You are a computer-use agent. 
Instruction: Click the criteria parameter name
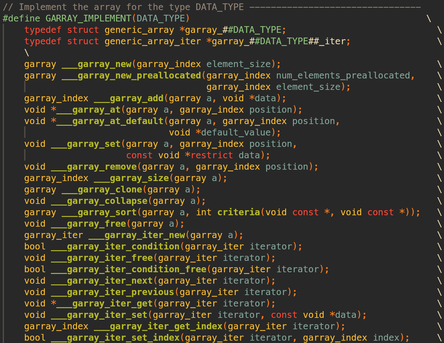tap(239, 212)
